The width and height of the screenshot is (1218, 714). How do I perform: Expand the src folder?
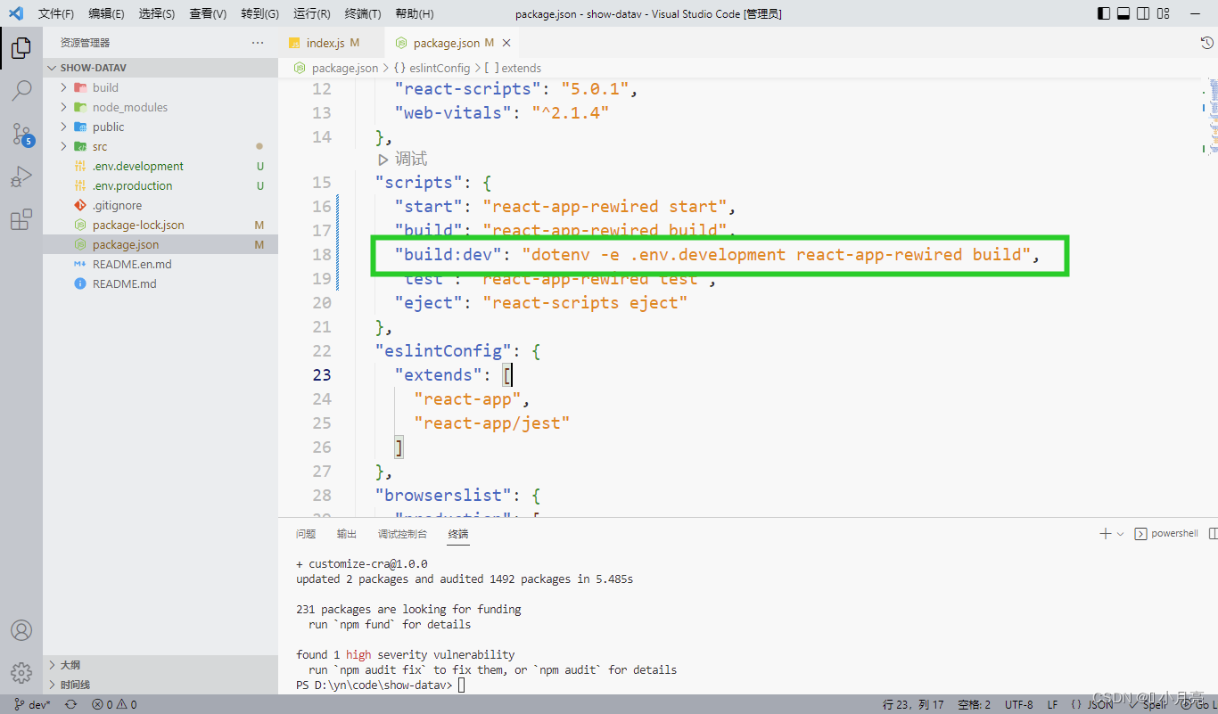[160, 146]
